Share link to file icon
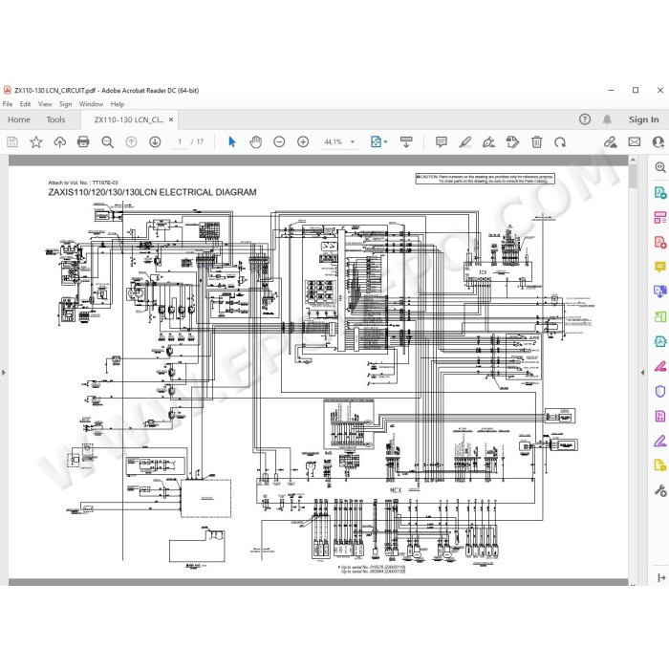The width and height of the screenshot is (669, 669). click(x=610, y=141)
